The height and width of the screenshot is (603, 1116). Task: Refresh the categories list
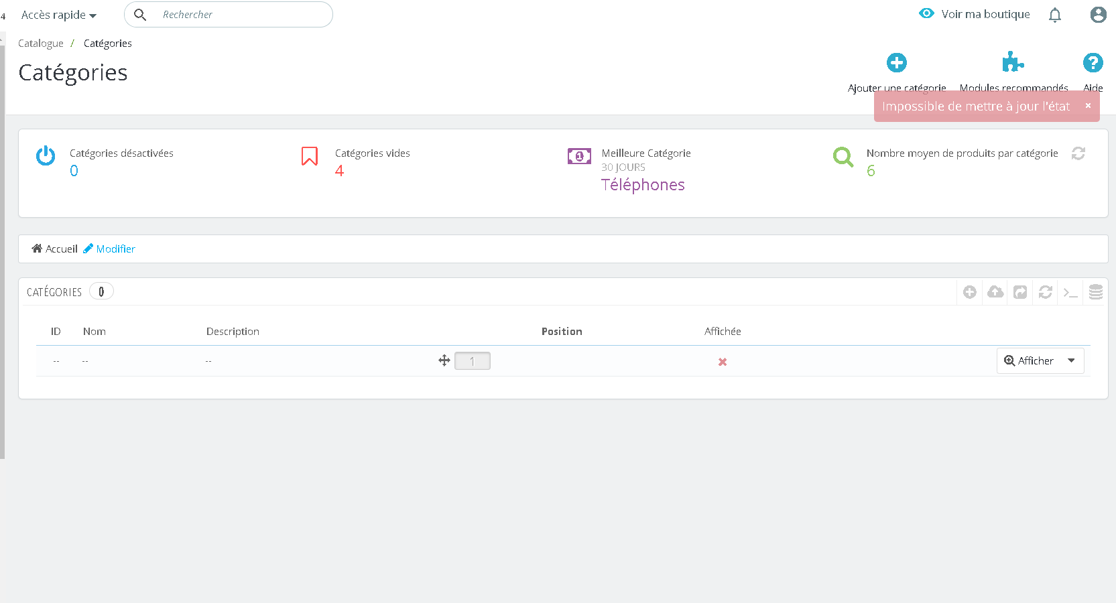pyautogui.click(x=1046, y=292)
